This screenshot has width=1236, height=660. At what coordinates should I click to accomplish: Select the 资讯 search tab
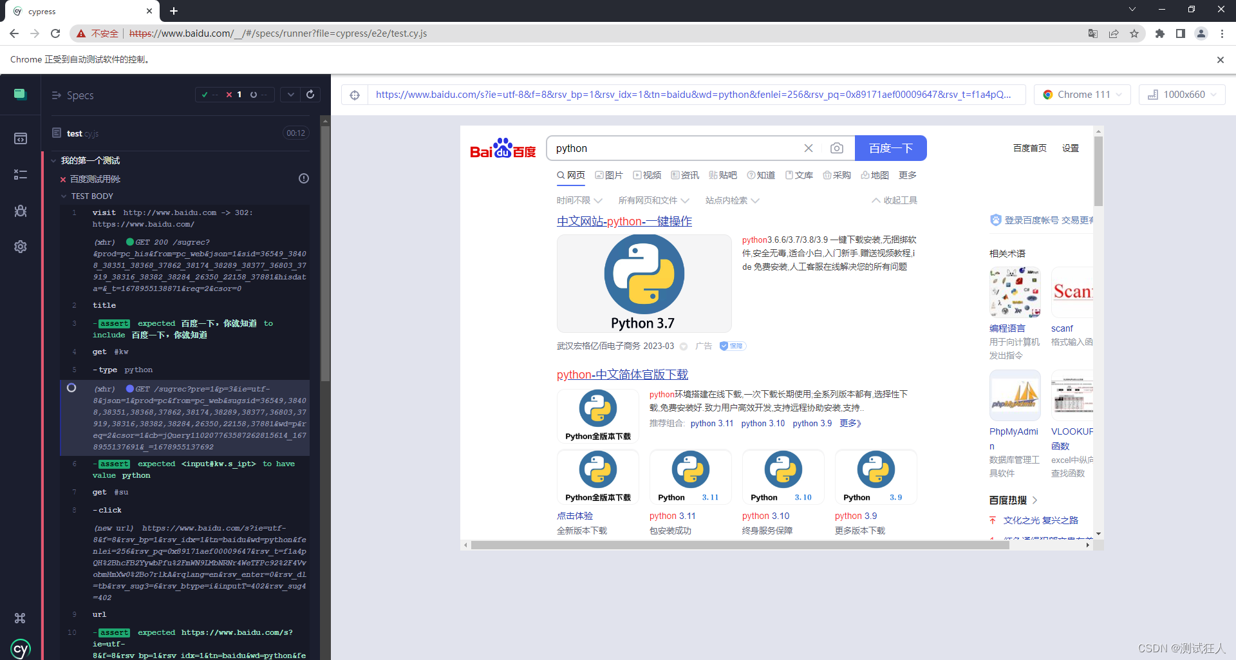[x=685, y=175]
